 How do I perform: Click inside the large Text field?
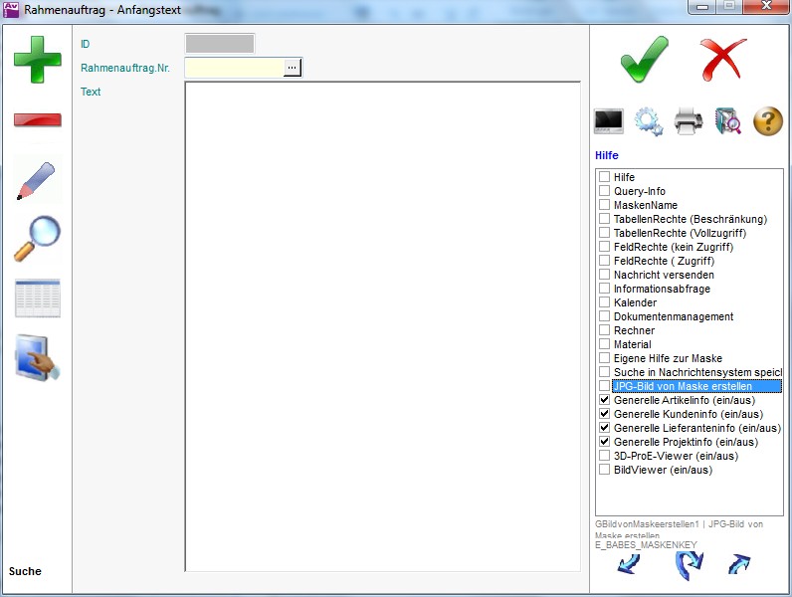tap(382, 326)
